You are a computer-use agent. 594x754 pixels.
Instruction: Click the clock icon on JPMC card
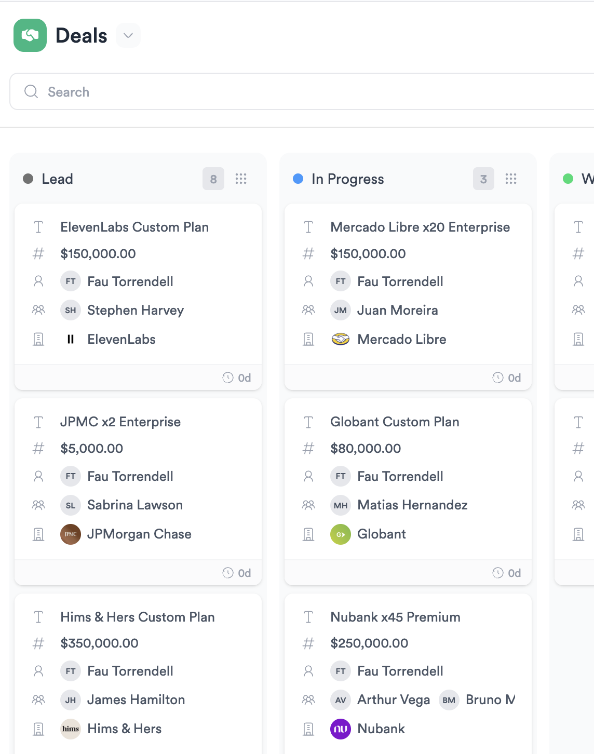pyautogui.click(x=228, y=573)
